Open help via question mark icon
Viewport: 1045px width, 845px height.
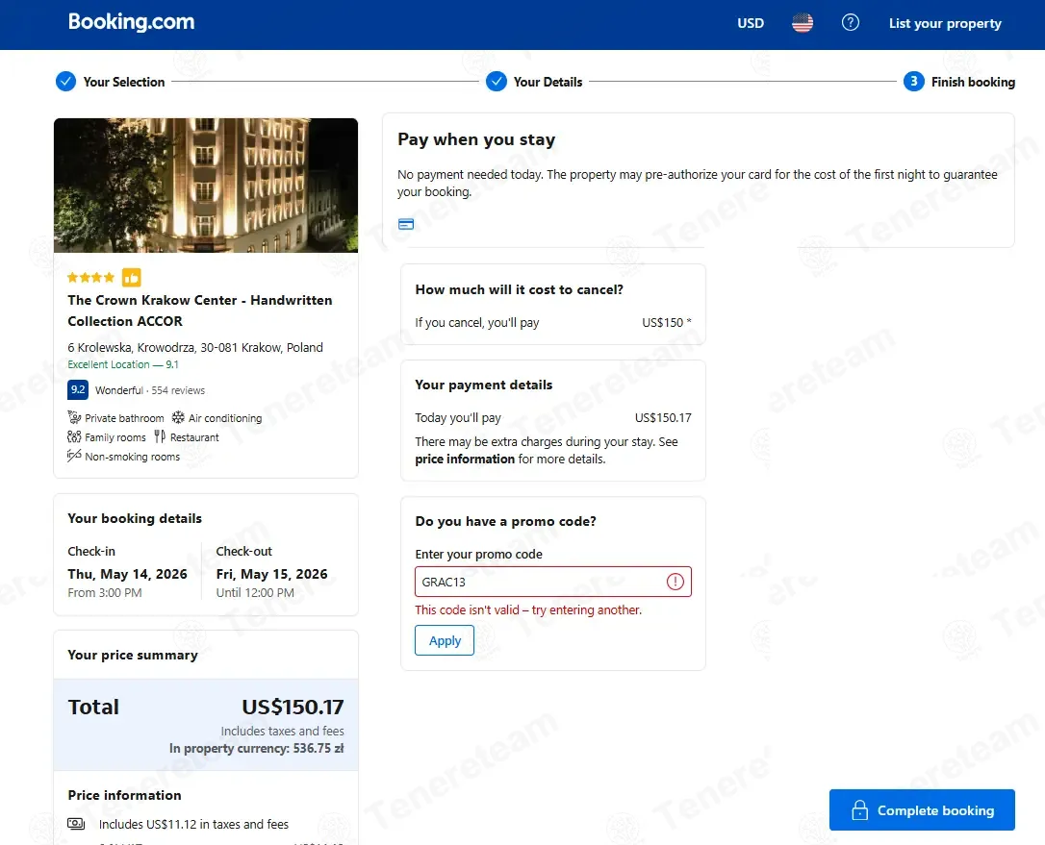pyautogui.click(x=851, y=23)
